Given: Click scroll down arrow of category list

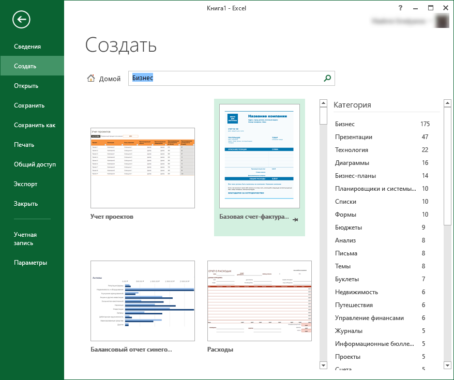Looking at the screenshot, I should pos(447,365).
